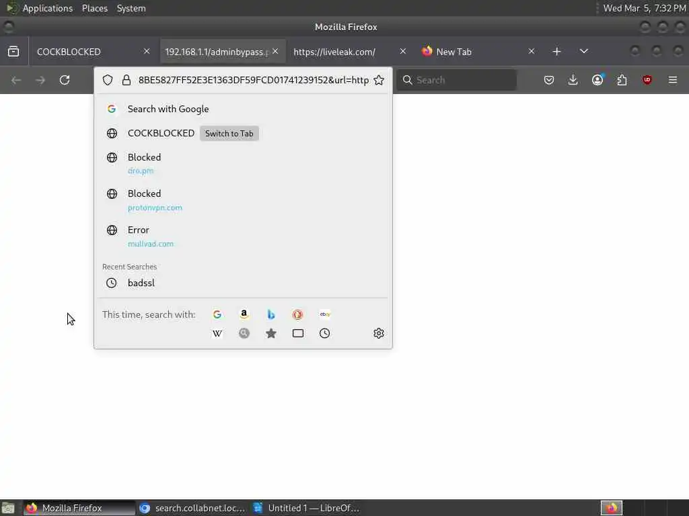Choose the Search with Google suggestion
This screenshot has width=689, height=516.
click(x=243, y=109)
